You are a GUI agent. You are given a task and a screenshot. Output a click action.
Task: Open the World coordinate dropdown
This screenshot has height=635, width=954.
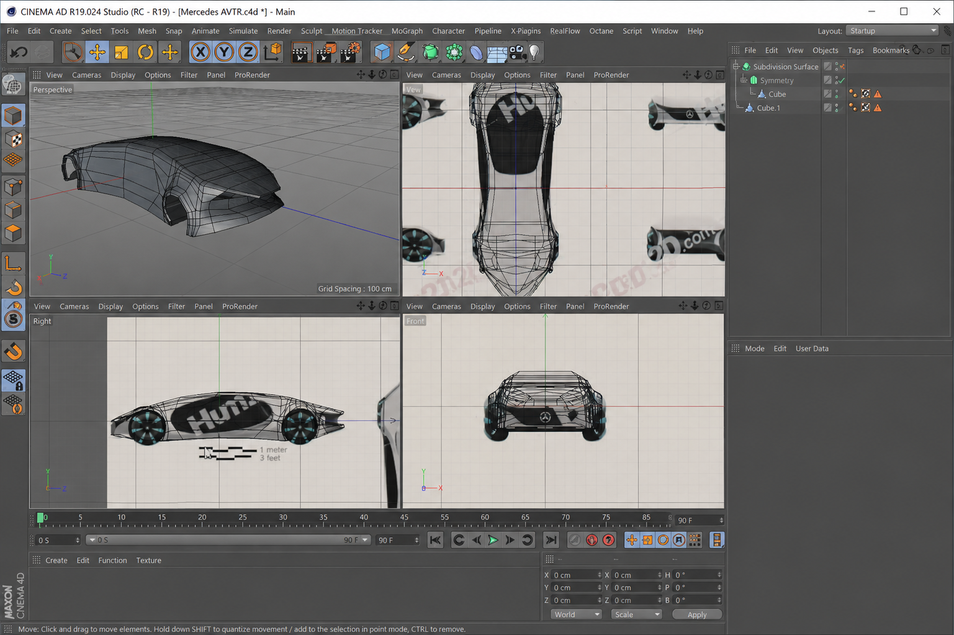576,615
